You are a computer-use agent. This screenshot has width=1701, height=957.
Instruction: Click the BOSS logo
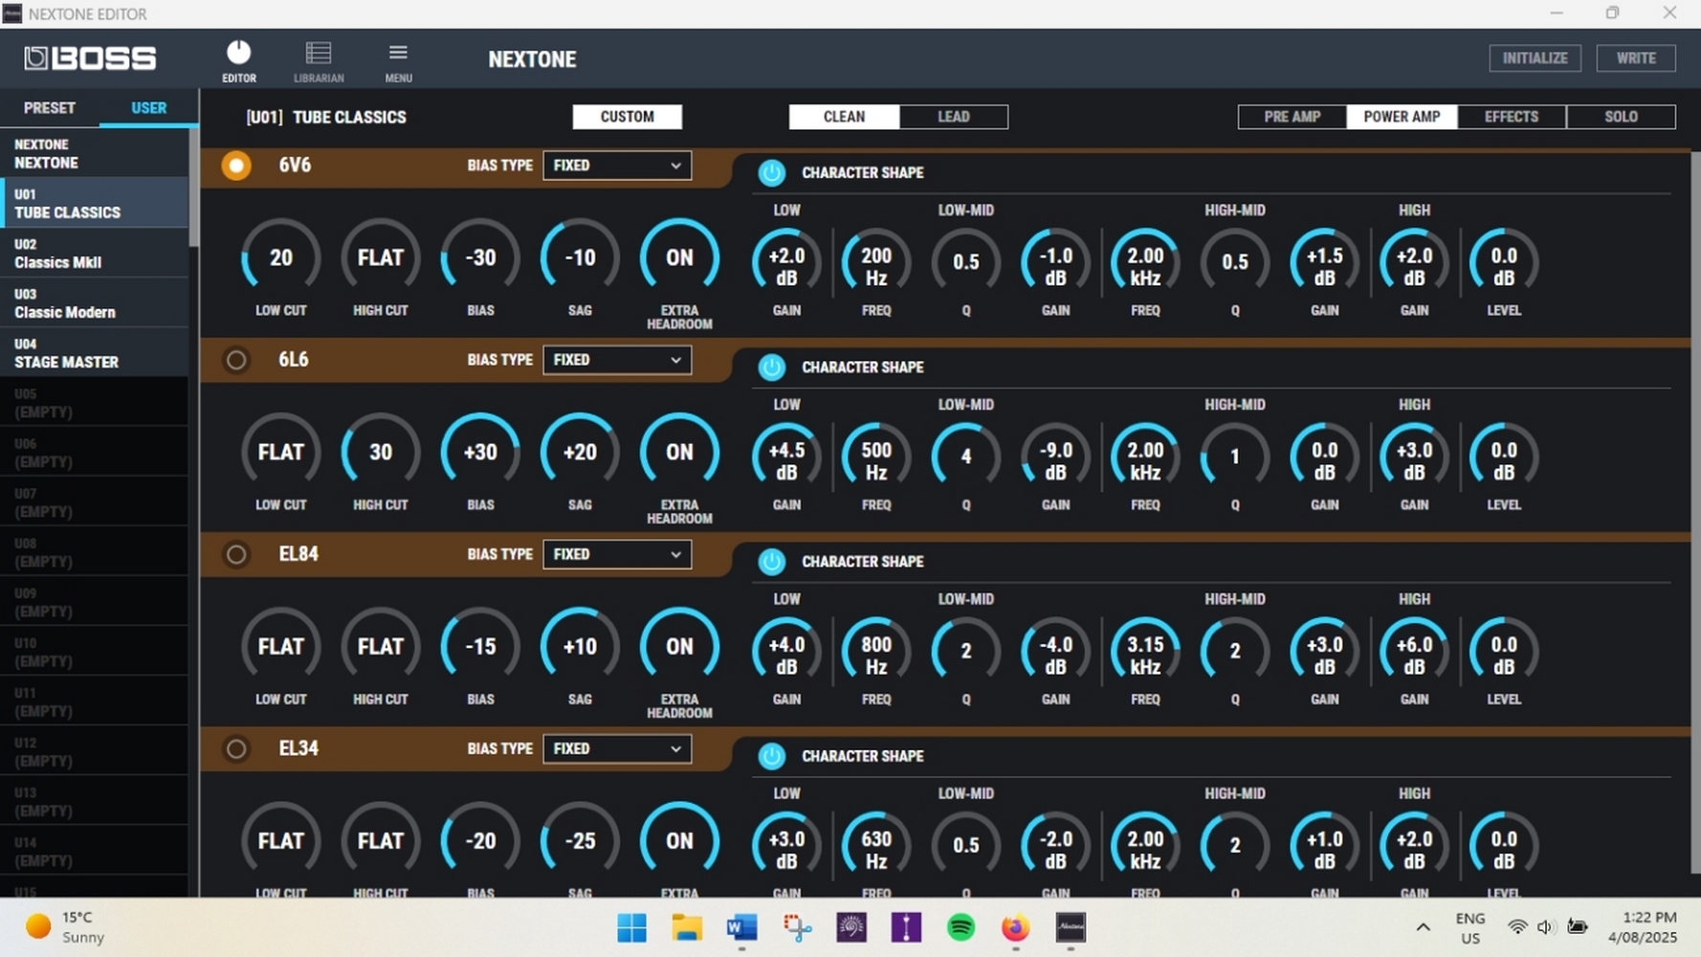[x=90, y=58]
